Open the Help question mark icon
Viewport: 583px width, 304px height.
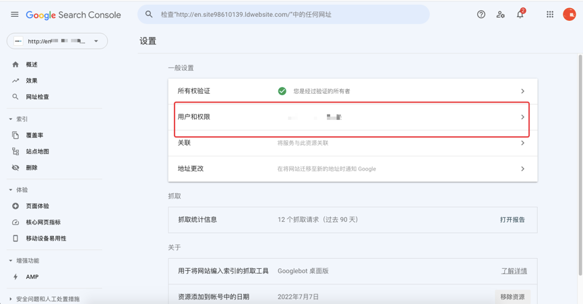click(x=481, y=15)
